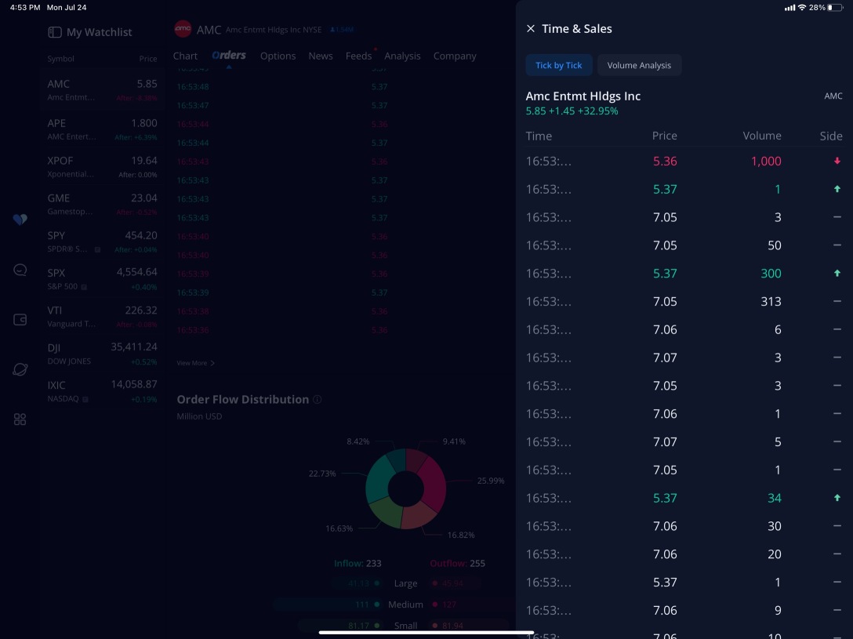Tap the red AMC logo icon

click(x=183, y=30)
